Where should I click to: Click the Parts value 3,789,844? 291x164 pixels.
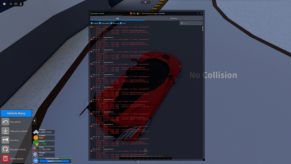coord(45,149)
